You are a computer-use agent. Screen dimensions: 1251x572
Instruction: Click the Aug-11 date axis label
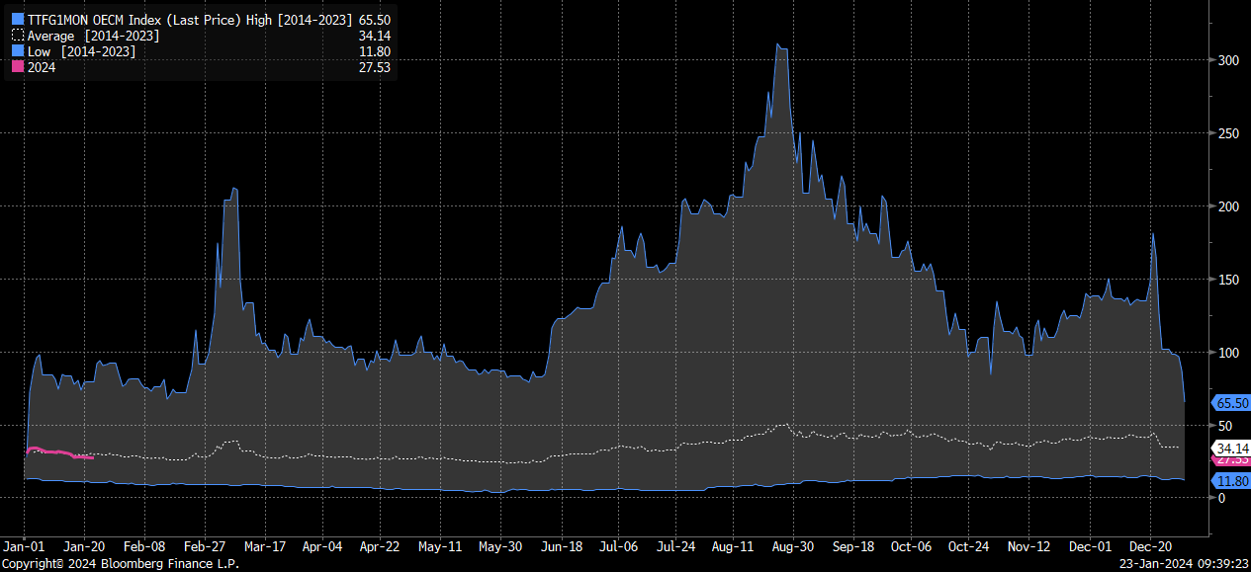(x=734, y=545)
